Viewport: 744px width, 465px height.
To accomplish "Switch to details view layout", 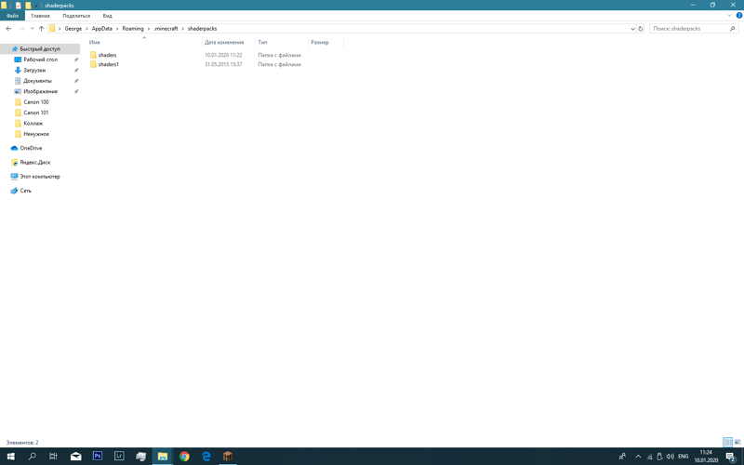I will [x=728, y=443].
